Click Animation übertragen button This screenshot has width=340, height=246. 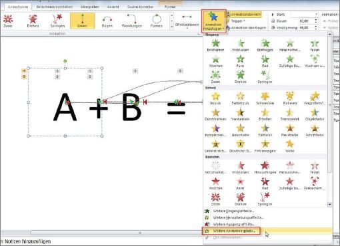[246, 28]
